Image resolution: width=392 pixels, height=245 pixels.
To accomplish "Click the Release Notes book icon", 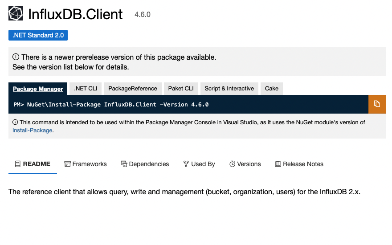I will 278,164.
